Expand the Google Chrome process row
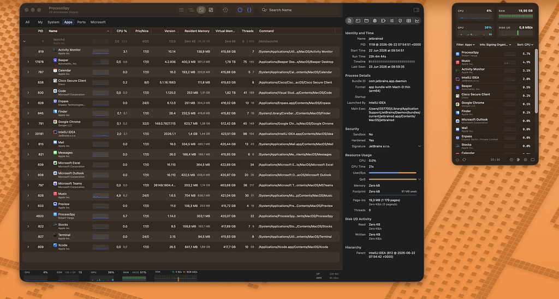559x299 pixels. tap(28, 124)
